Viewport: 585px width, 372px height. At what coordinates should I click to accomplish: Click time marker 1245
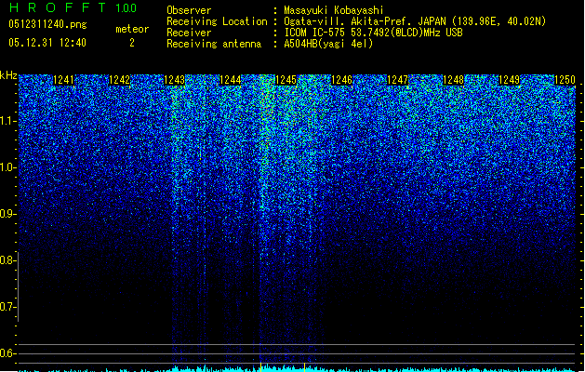click(286, 80)
